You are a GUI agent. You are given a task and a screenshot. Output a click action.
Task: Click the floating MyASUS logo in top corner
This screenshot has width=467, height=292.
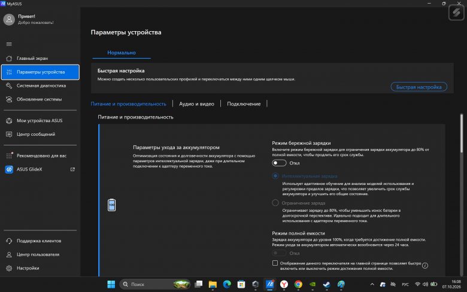point(456,13)
